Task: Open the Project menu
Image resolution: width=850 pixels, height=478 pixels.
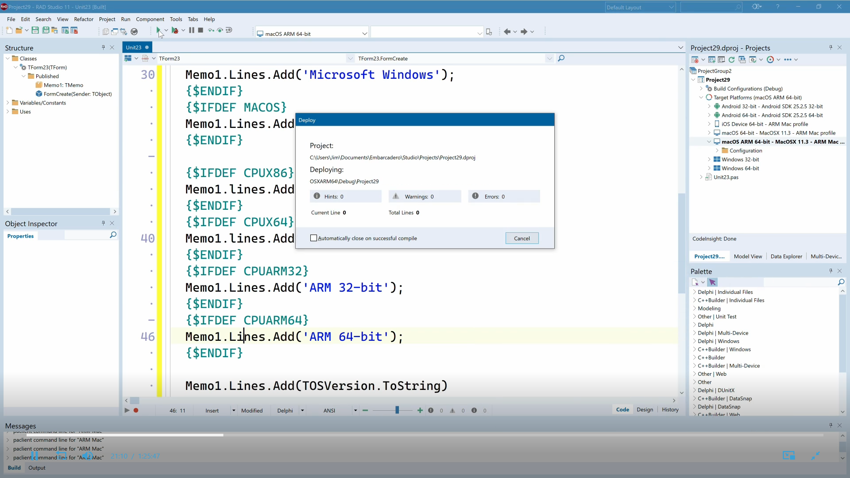Action: tap(107, 19)
